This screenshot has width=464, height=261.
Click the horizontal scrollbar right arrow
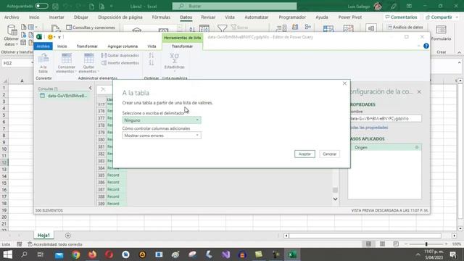tap(455, 236)
